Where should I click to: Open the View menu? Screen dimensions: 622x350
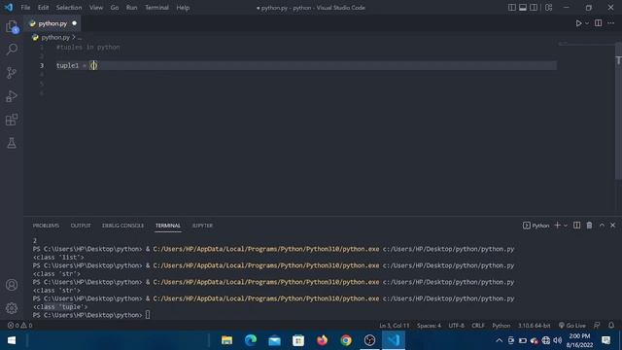pos(96,8)
